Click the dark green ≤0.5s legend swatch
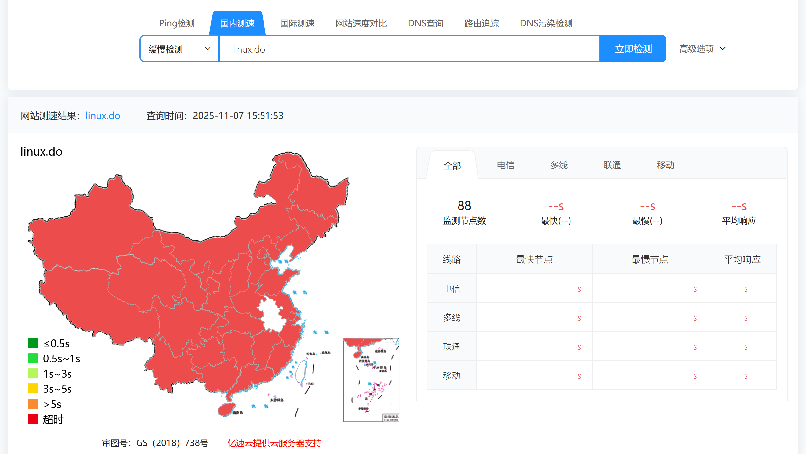806x454 pixels. coord(33,343)
